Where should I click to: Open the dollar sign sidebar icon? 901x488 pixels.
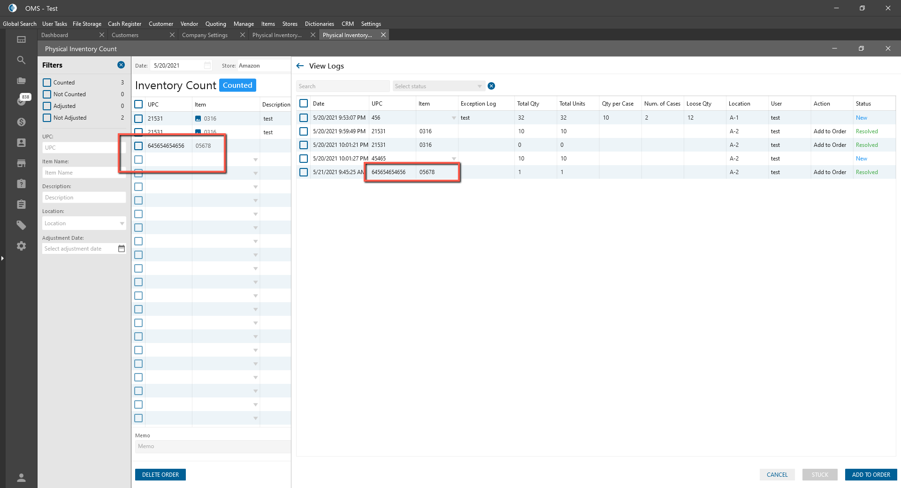[21, 122]
